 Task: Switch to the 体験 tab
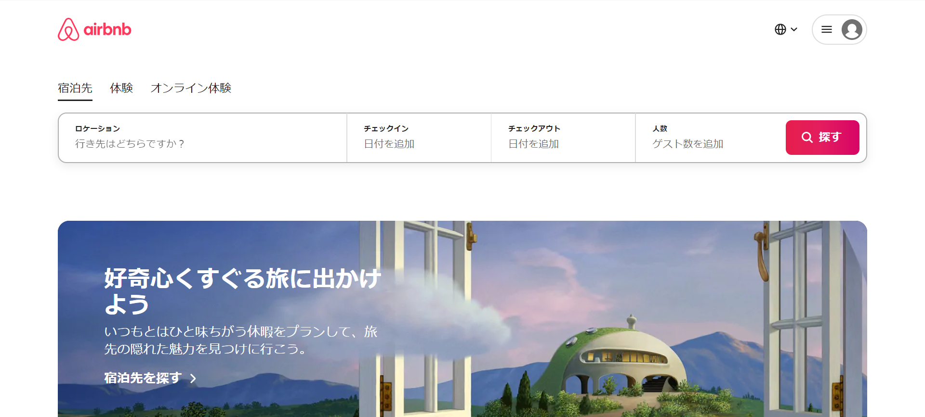click(x=121, y=88)
